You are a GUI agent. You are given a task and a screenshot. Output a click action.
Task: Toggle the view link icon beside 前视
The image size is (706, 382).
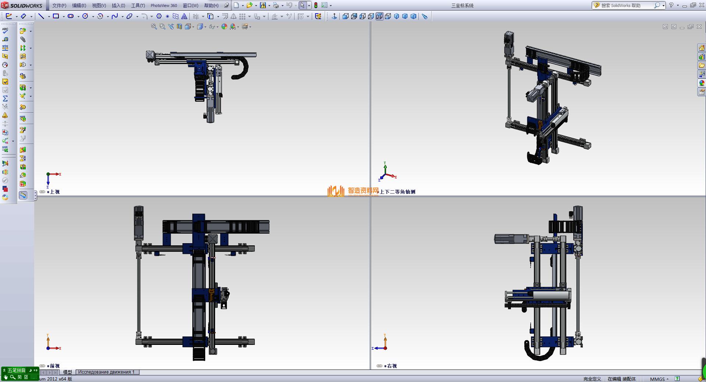pos(42,366)
